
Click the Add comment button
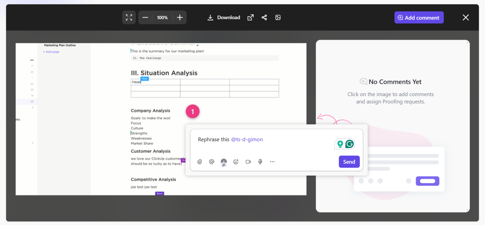(x=419, y=17)
